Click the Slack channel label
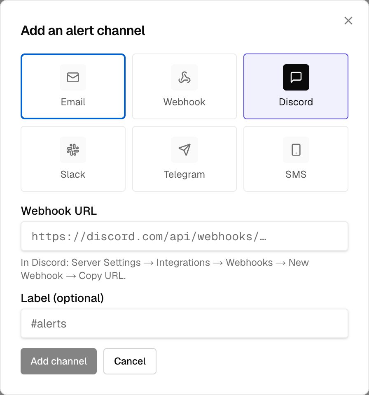The image size is (369, 395). click(73, 174)
